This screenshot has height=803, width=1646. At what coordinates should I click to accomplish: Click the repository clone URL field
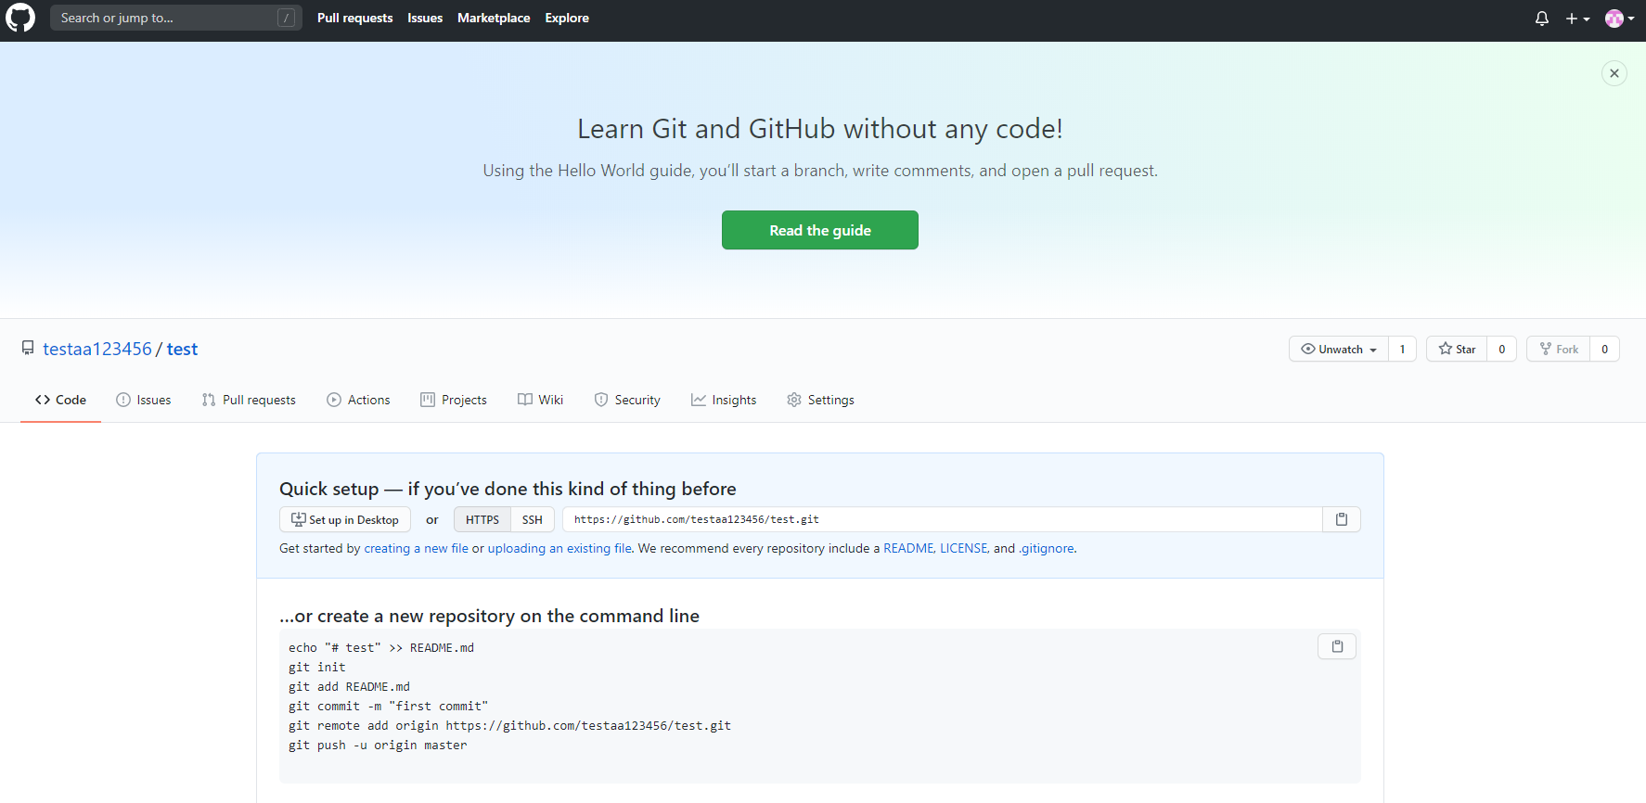click(943, 519)
